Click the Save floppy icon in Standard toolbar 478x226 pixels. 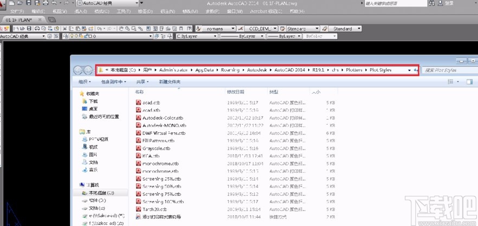pos(29,29)
